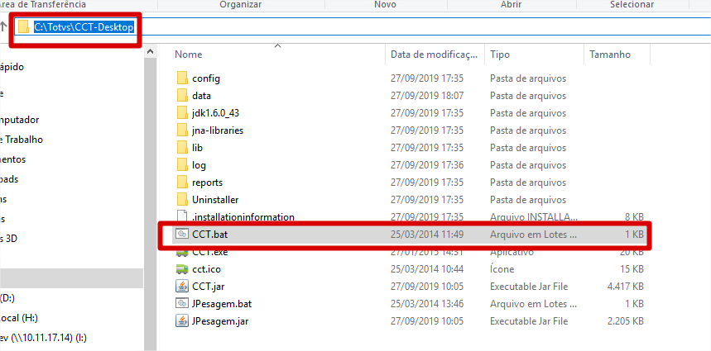Click the JPesagem.bat file name
711x351 pixels.
point(222,303)
